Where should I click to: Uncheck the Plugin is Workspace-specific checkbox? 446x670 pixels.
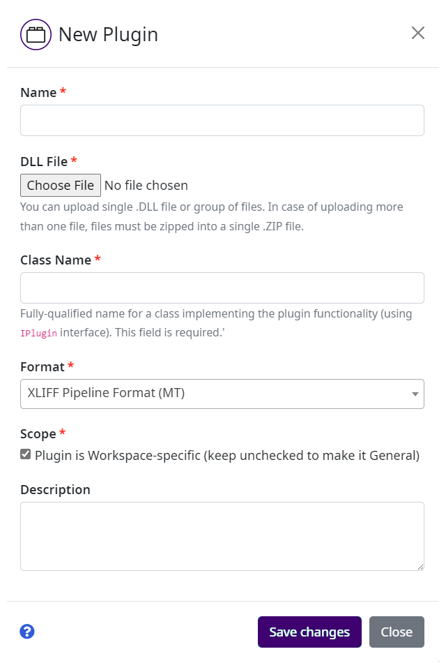pos(26,455)
